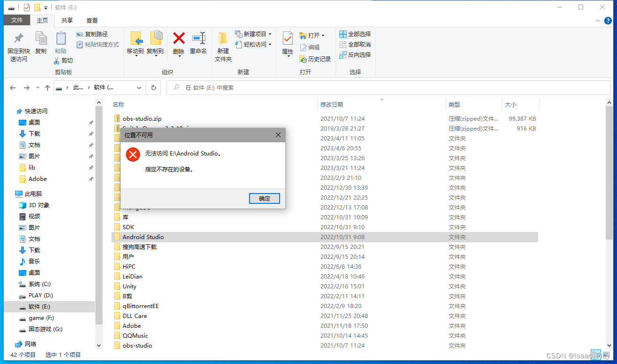Select lib in the quick access list
This screenshot has height=364, width=617.
(32, 168)
